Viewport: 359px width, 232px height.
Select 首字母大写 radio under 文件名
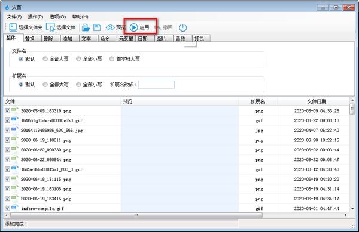click(x=112, y=59)
